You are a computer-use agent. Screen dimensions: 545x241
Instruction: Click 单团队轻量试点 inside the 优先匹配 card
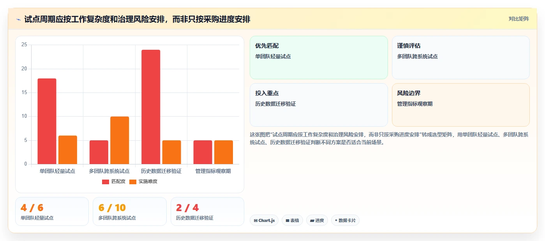click(x=273, y=56)
